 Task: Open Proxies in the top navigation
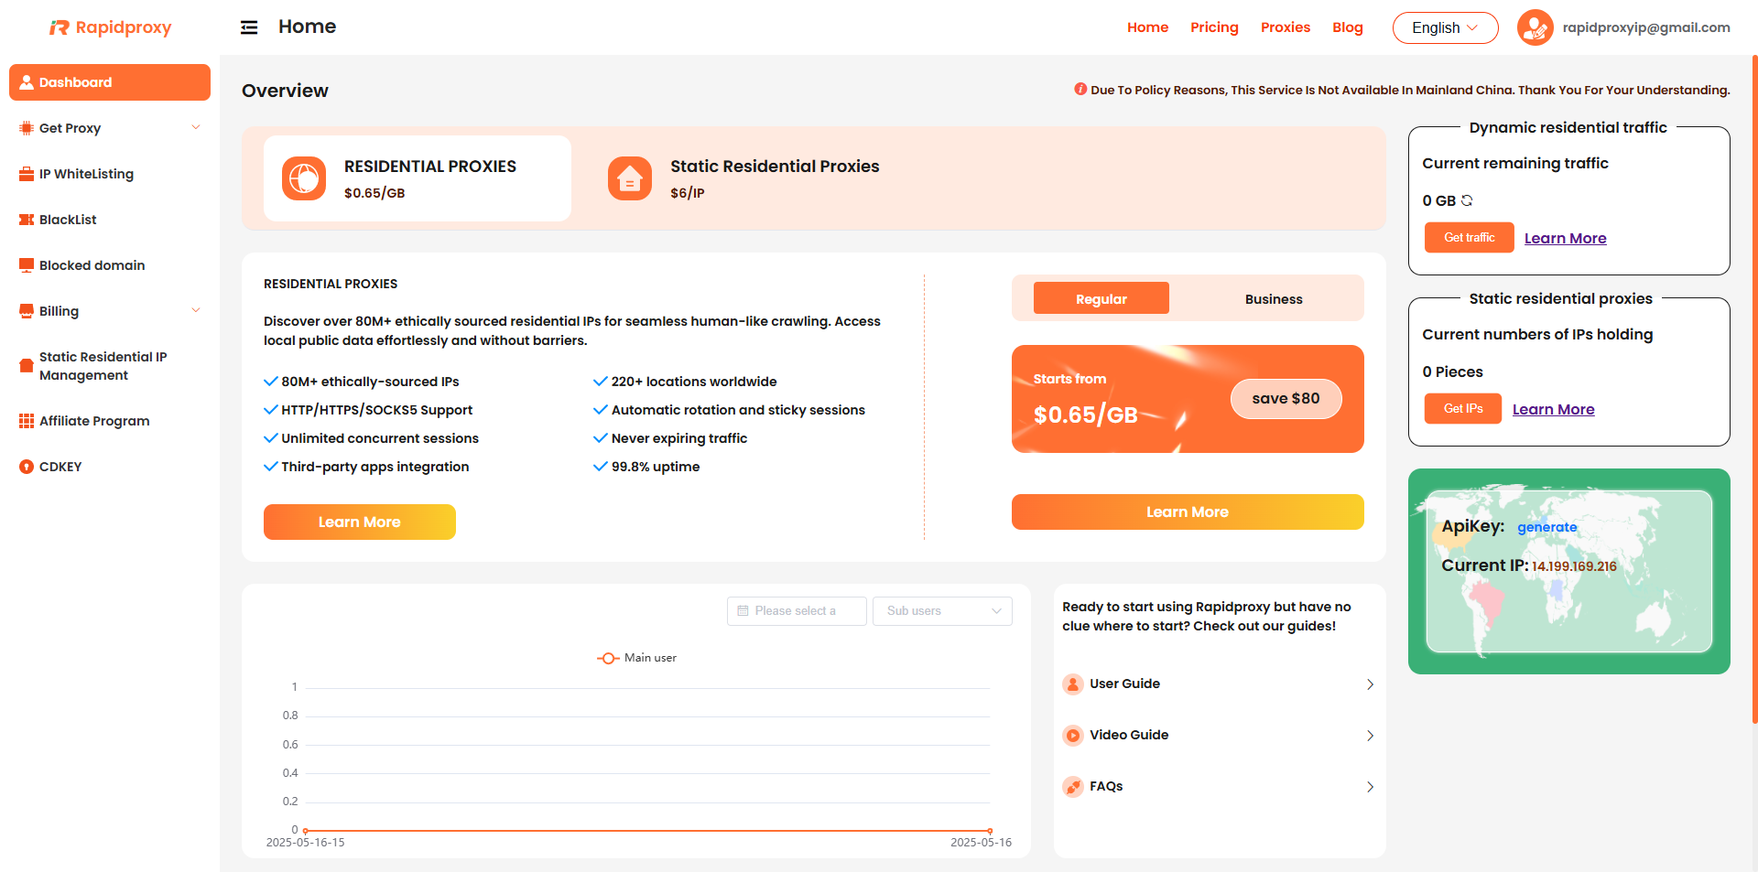[1286, 27]
